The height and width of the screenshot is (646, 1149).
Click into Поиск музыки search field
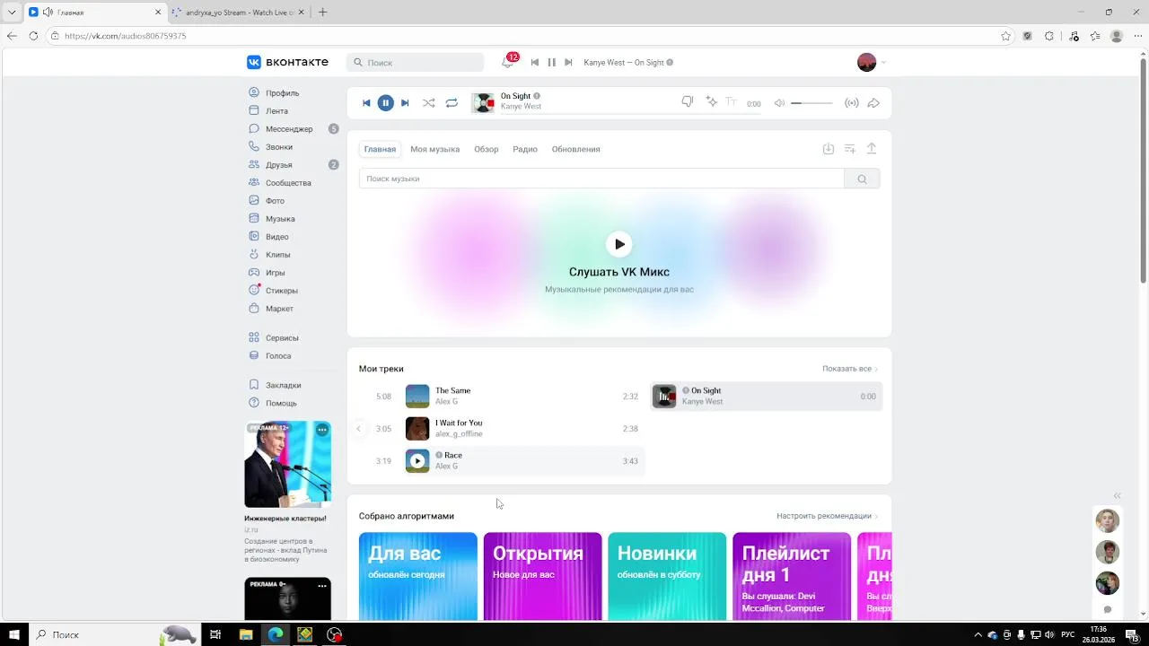point(601,179)
